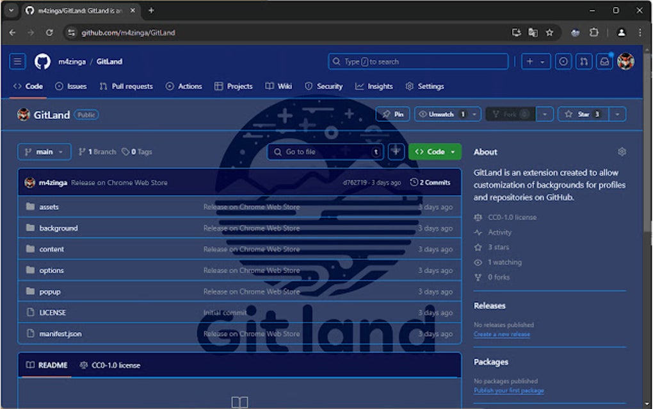Open the pull requests icon in the header
653x409 pixels.
pos(583,62)
